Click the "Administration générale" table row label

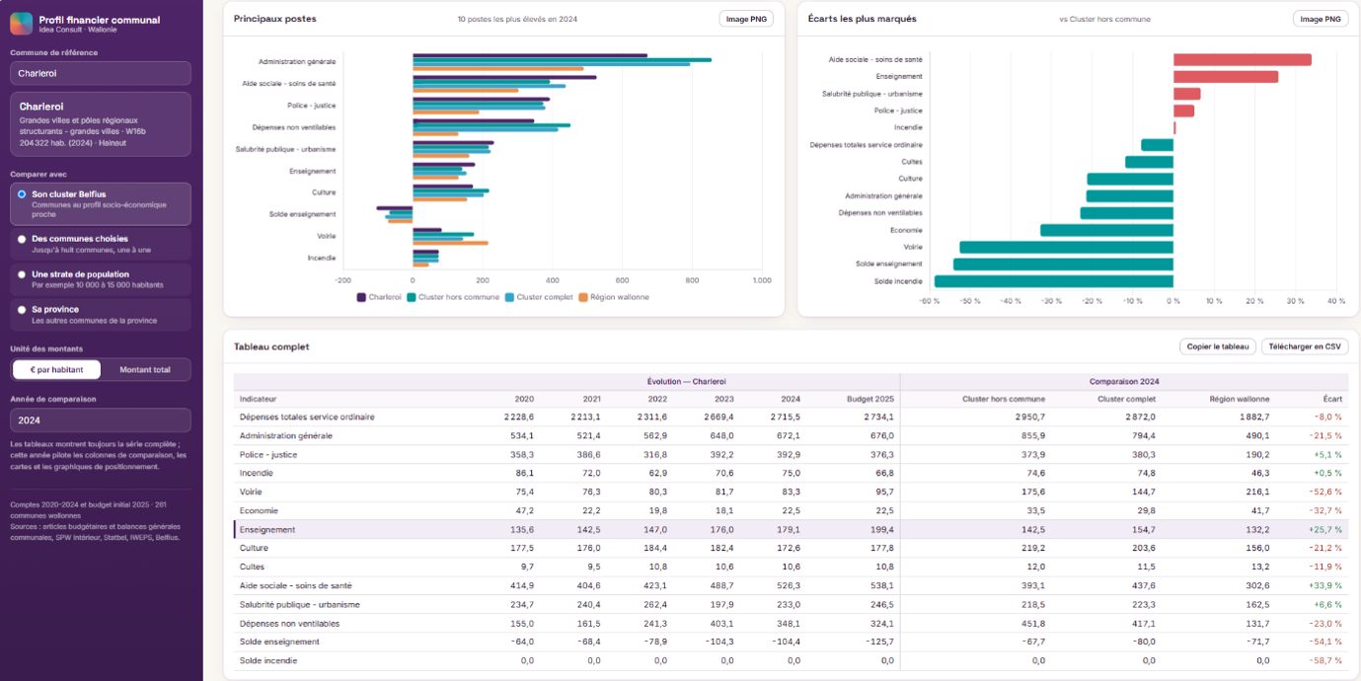(x=286, y=436)
